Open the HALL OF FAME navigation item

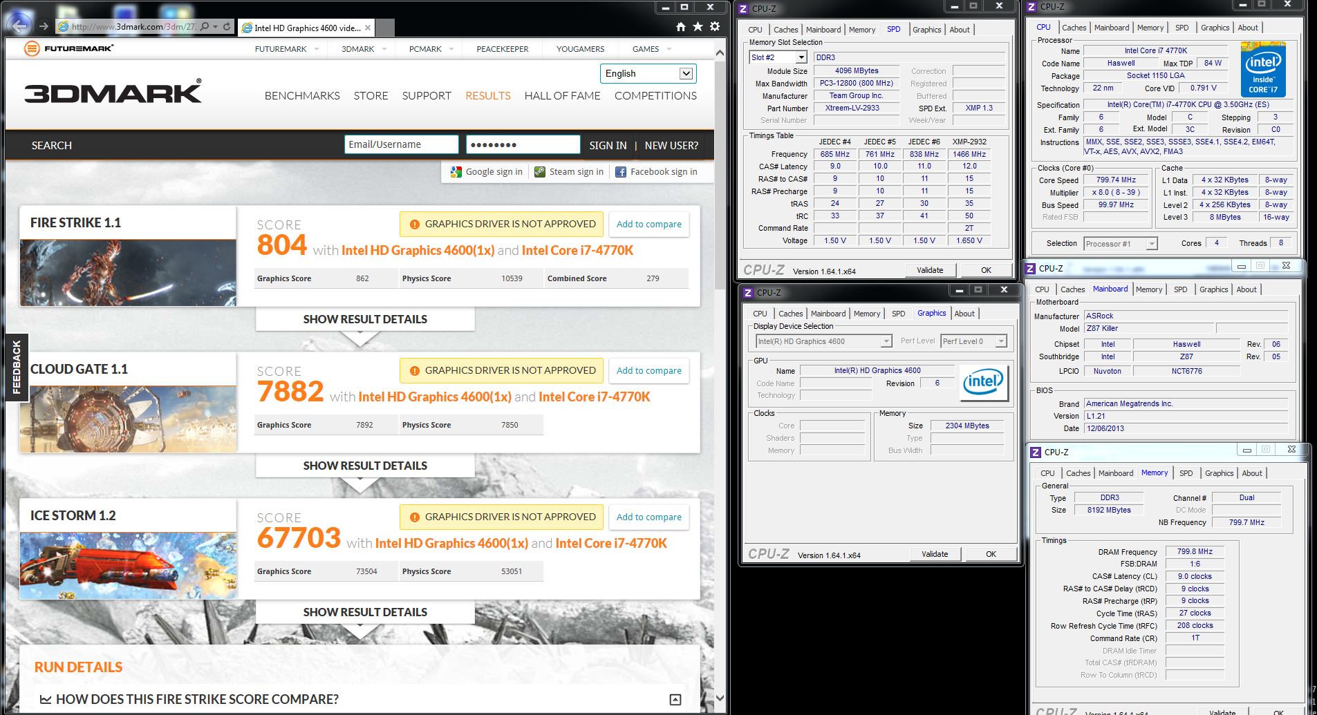[562, 96]
